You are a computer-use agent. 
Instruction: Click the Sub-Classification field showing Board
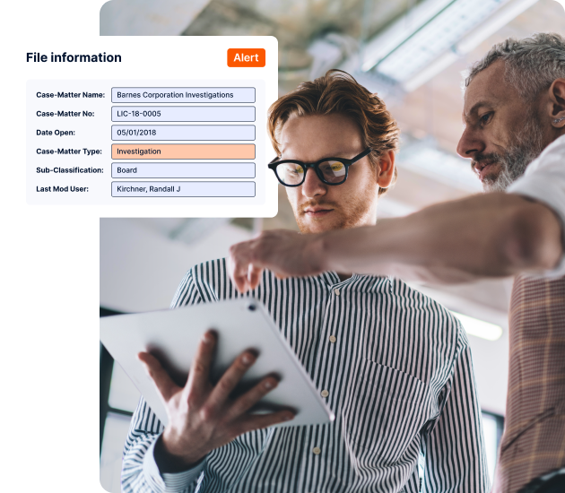[x=183, y=170]
